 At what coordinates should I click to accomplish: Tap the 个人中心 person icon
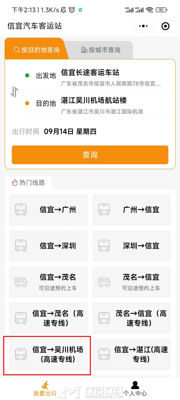click(135, 385)
